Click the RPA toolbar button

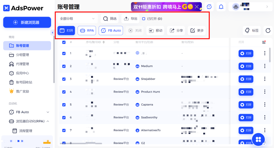pyautogui.click(x=87, y=31)
